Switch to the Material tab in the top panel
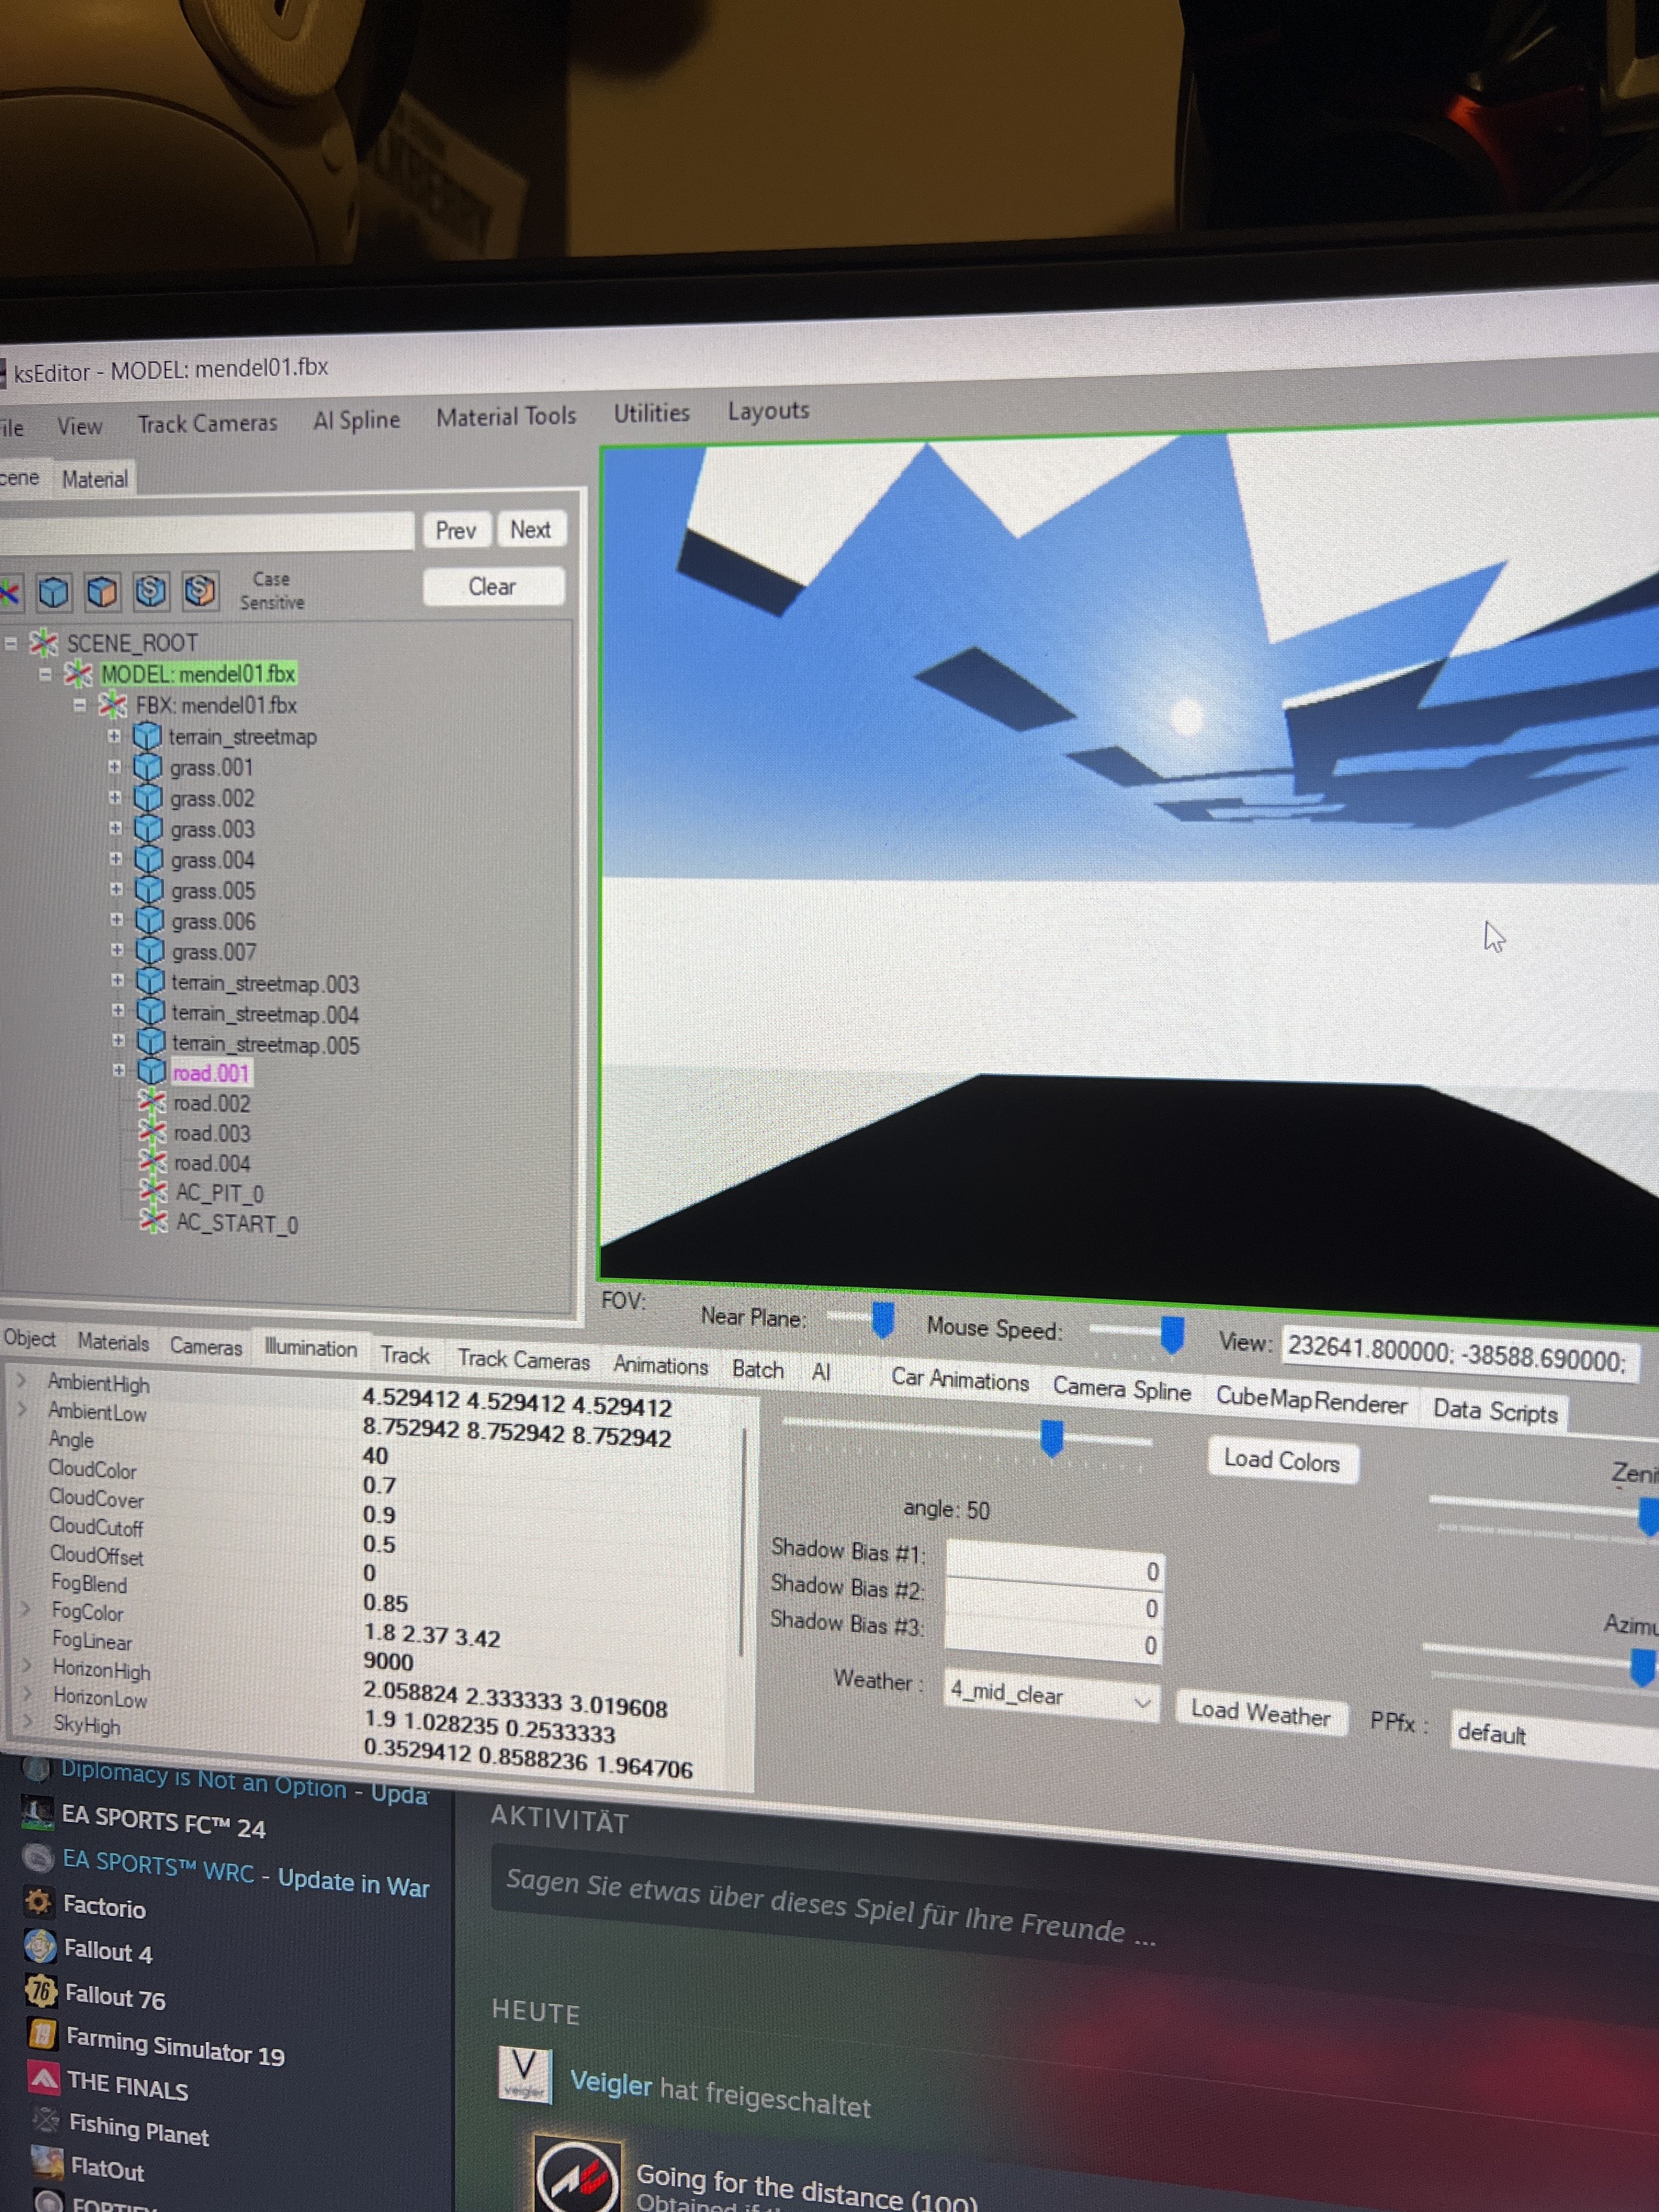This screenshot has width=1659, height=2212. tap(95, 480)
